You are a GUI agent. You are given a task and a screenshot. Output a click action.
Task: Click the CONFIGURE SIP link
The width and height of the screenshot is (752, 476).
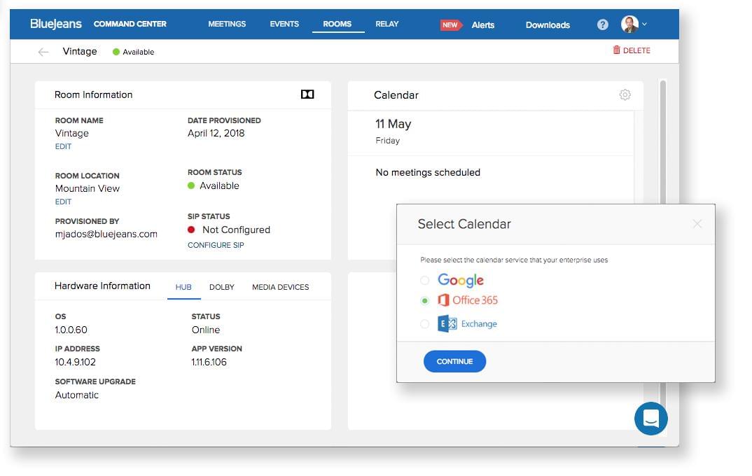click(216, 245)
